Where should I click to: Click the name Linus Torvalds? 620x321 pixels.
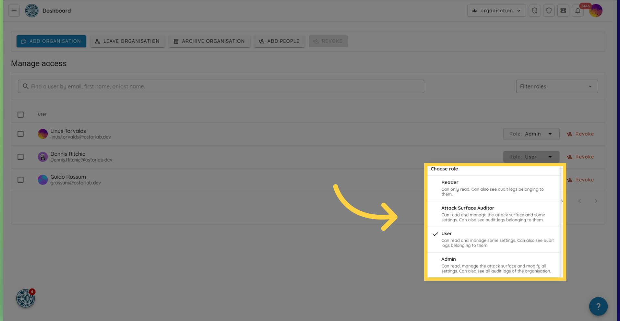click(68, 131)
